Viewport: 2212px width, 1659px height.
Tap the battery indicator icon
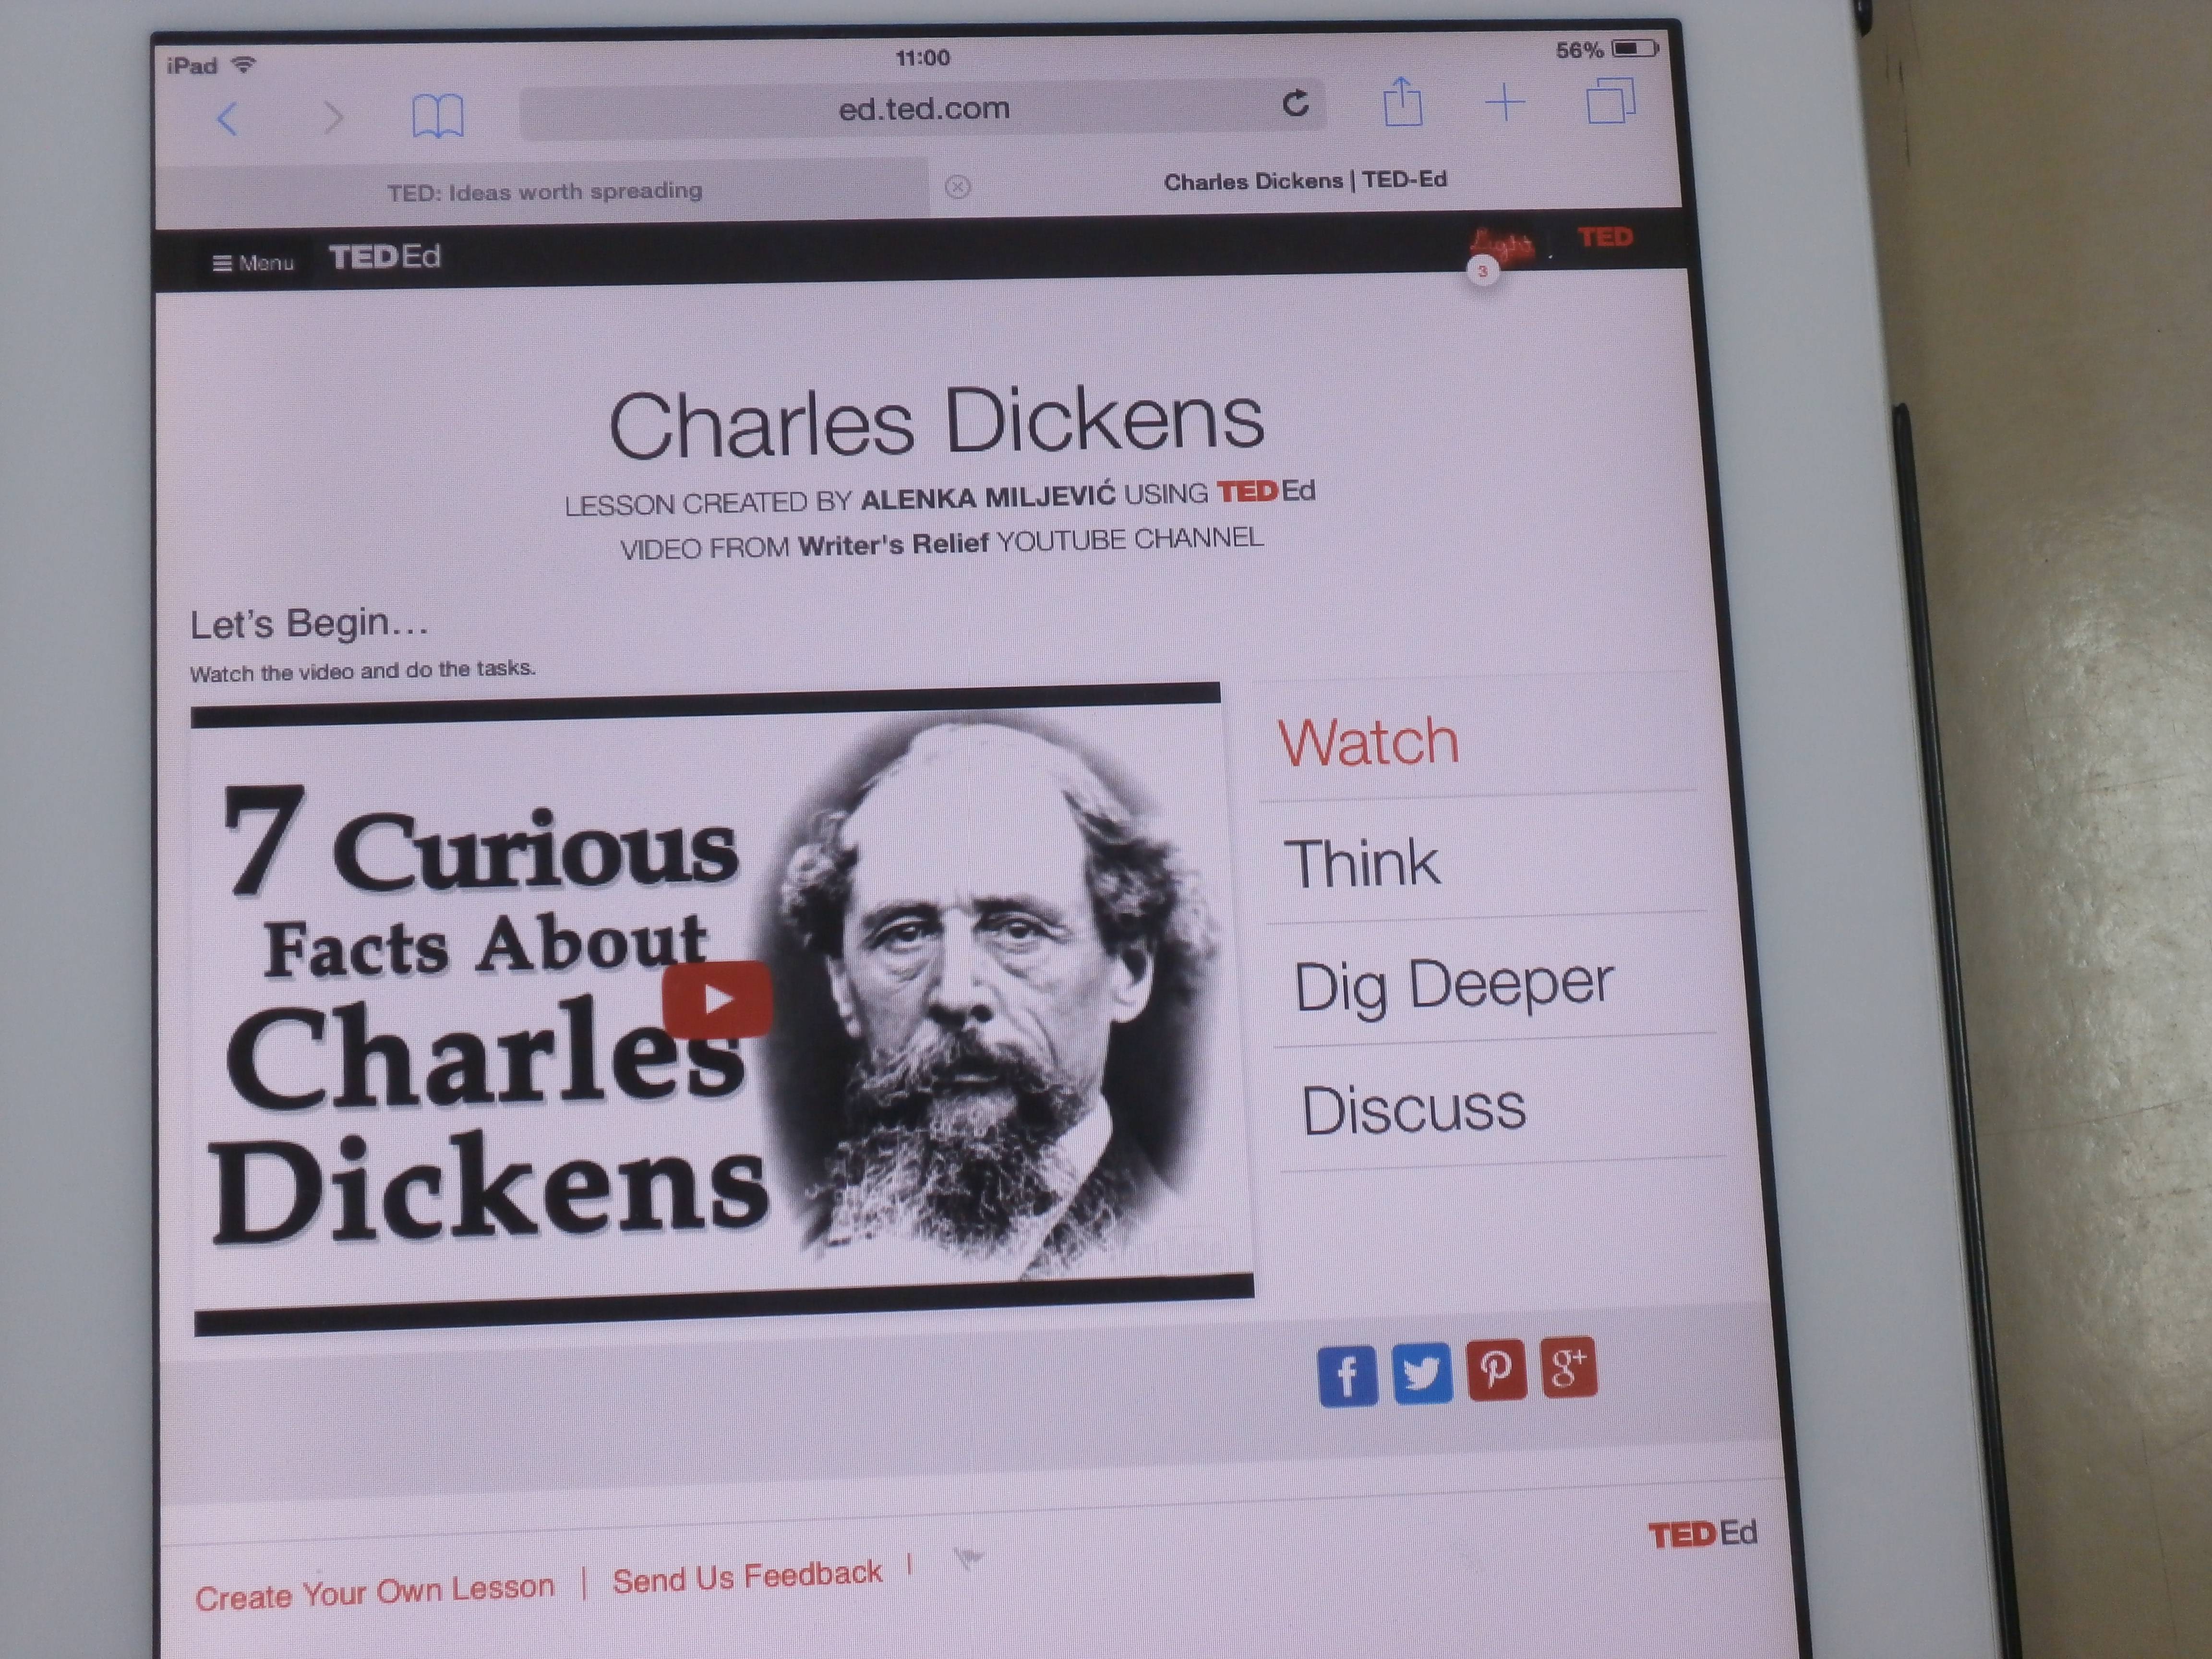coord(1634,48)
